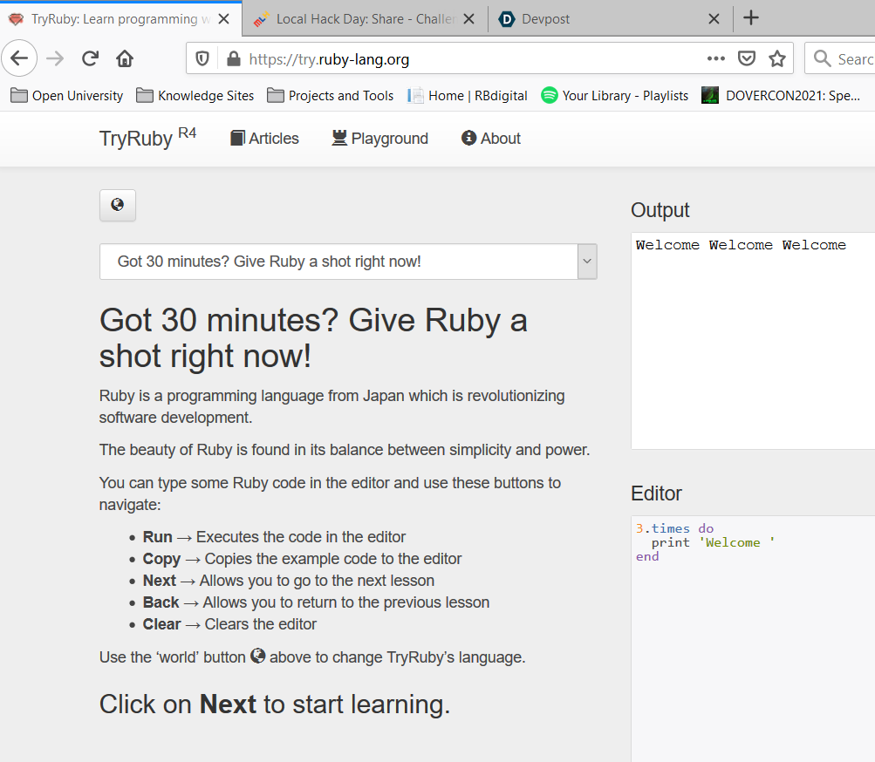Screen dimensions: 875x762
Task: Switch to the Devpost tab
Action: pos(610,19)
